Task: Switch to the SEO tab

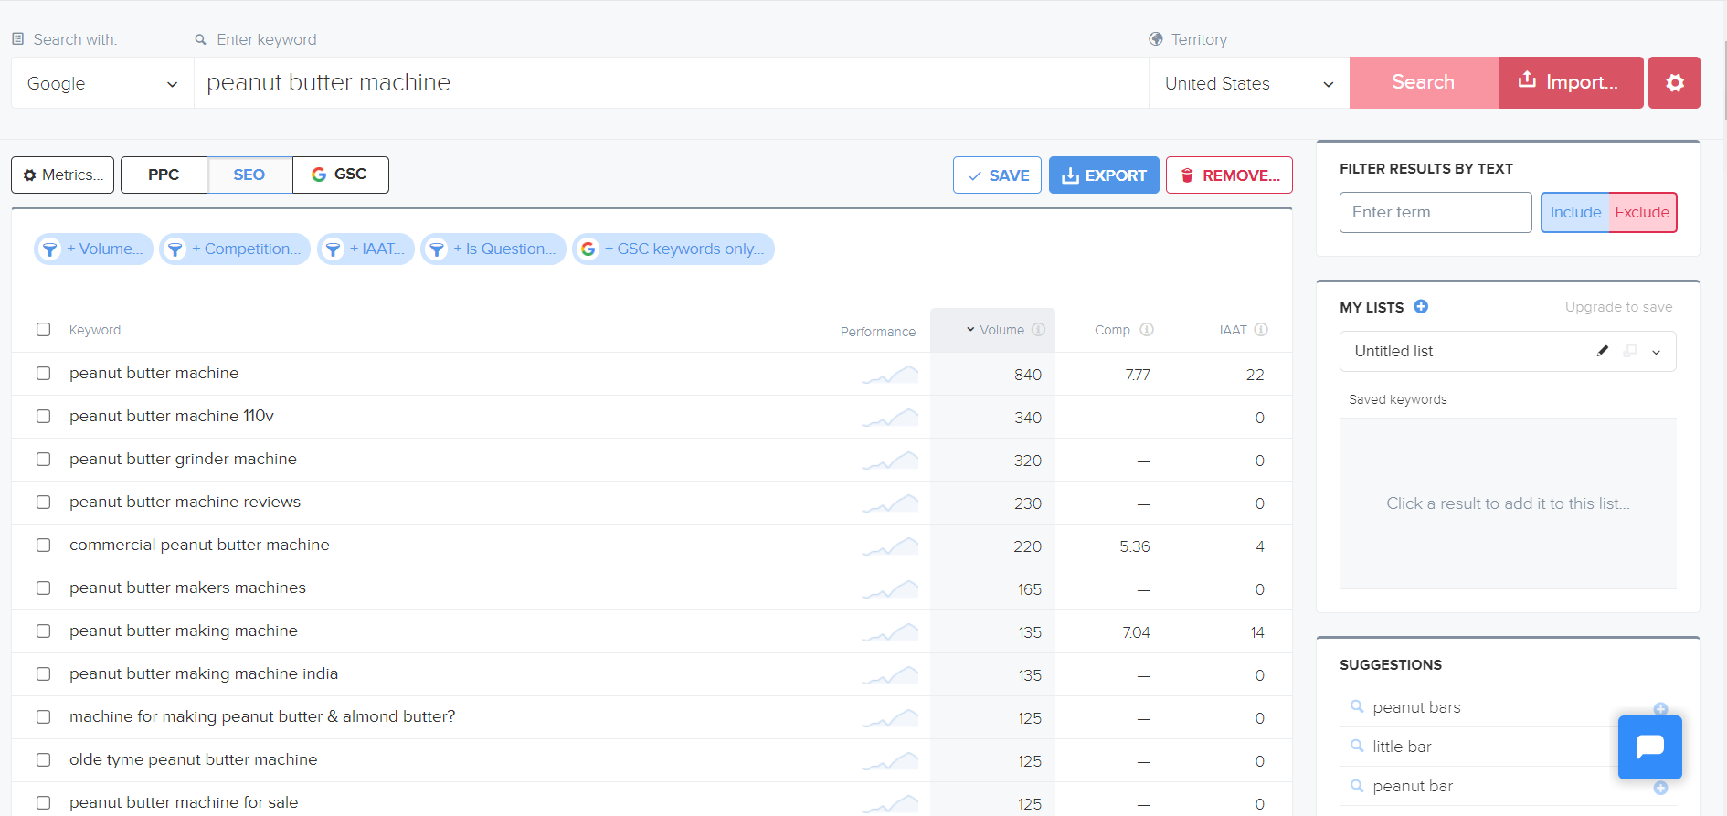Action: click(249, 175)
